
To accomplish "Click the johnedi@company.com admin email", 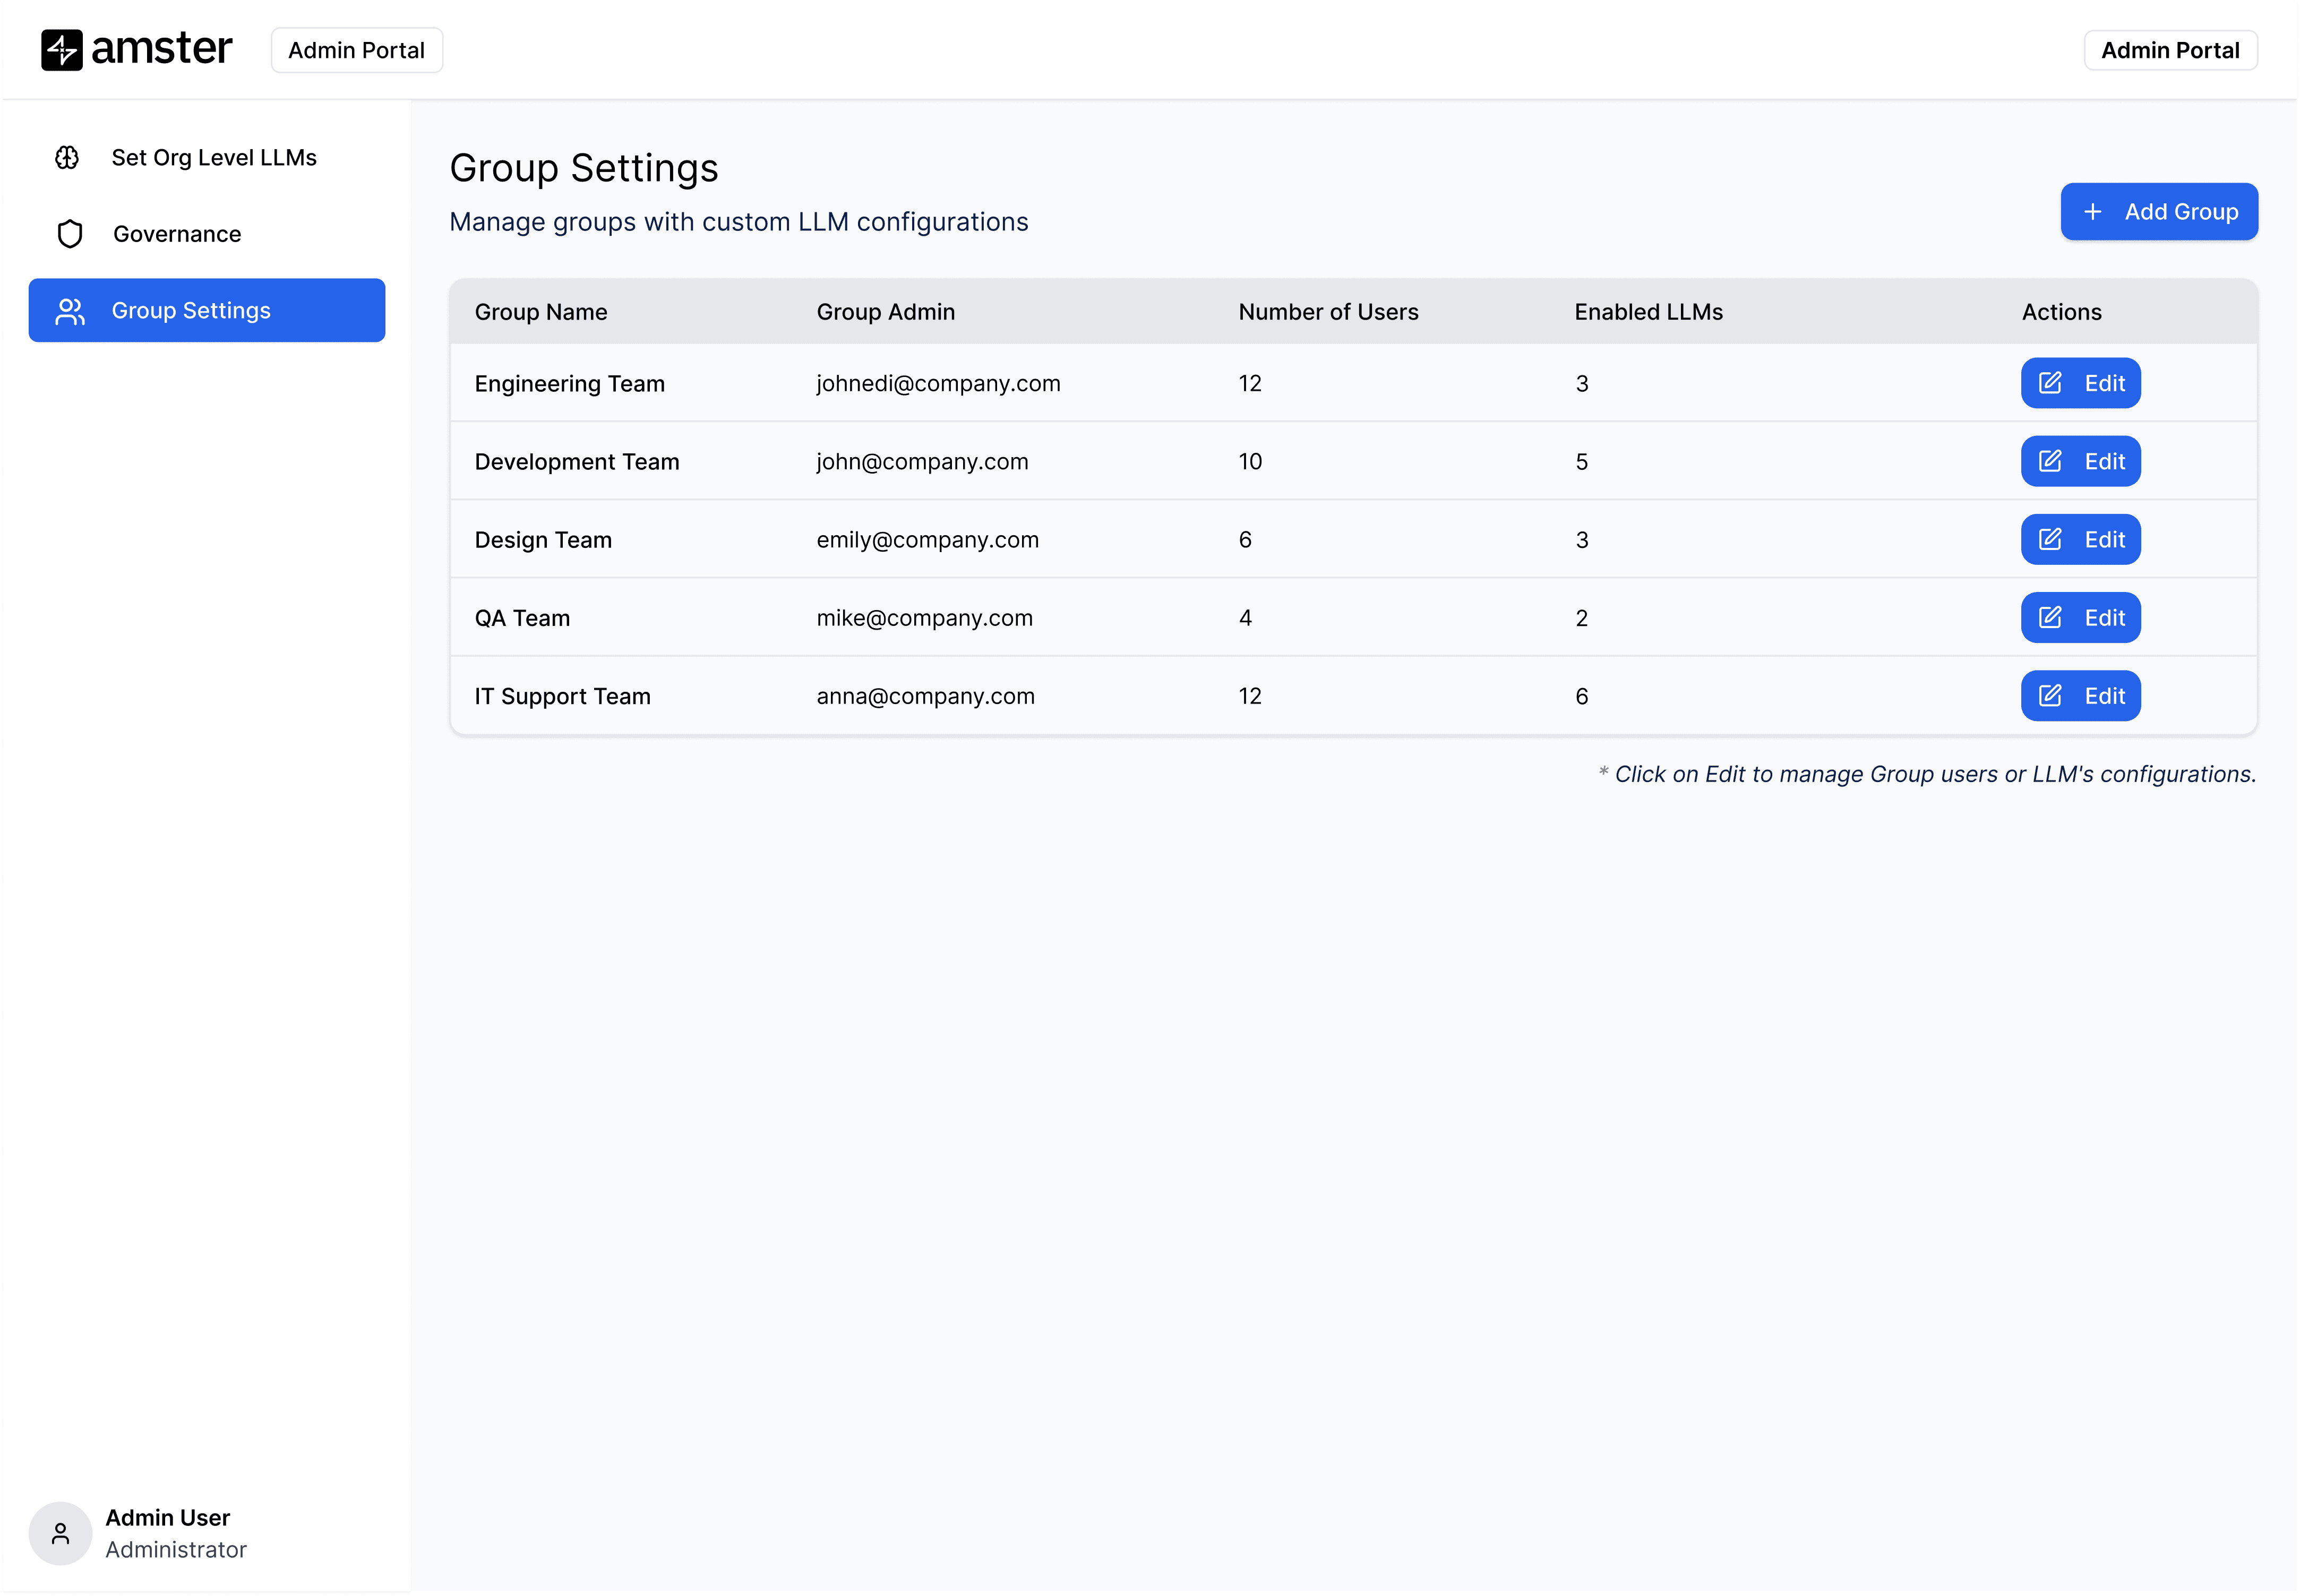I will (937, 384).
